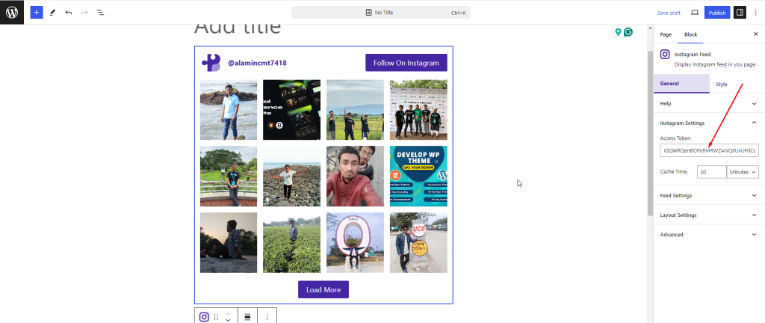Screen dimensions: 765x323
Task: Click the Undo arrow icon
Action: click(69, 13)
